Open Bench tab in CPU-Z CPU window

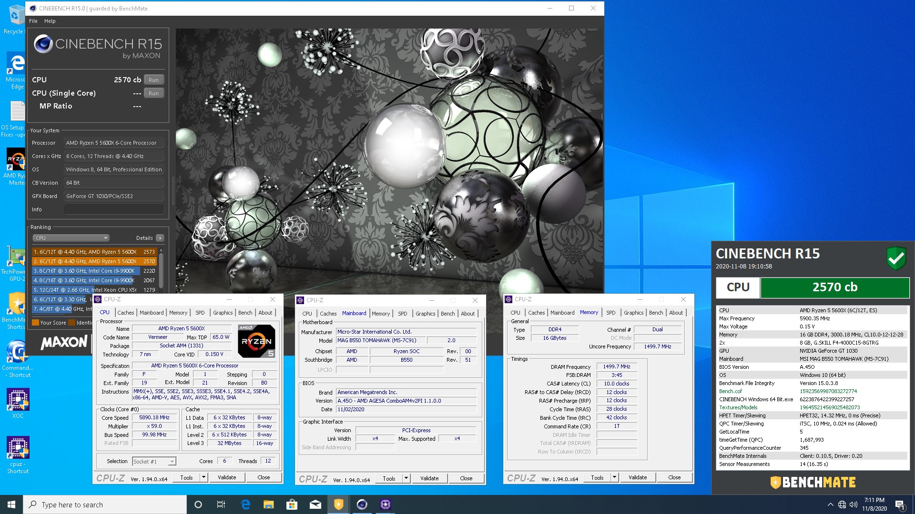pyautogui.click(x=245, y=313)
